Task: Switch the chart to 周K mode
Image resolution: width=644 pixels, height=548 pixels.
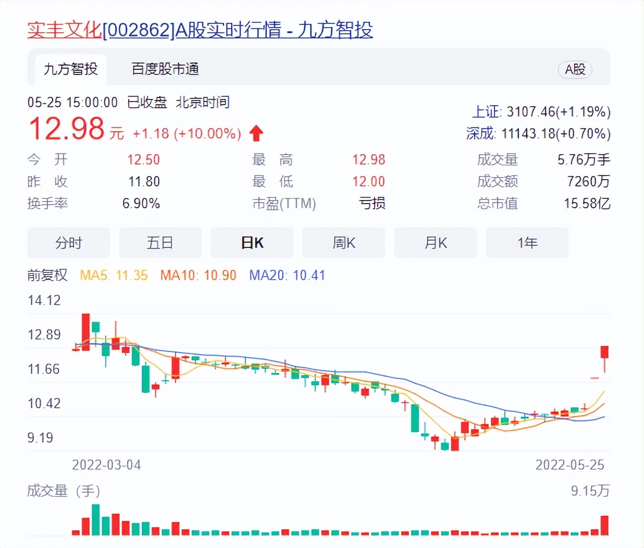Action: (343, 242)
